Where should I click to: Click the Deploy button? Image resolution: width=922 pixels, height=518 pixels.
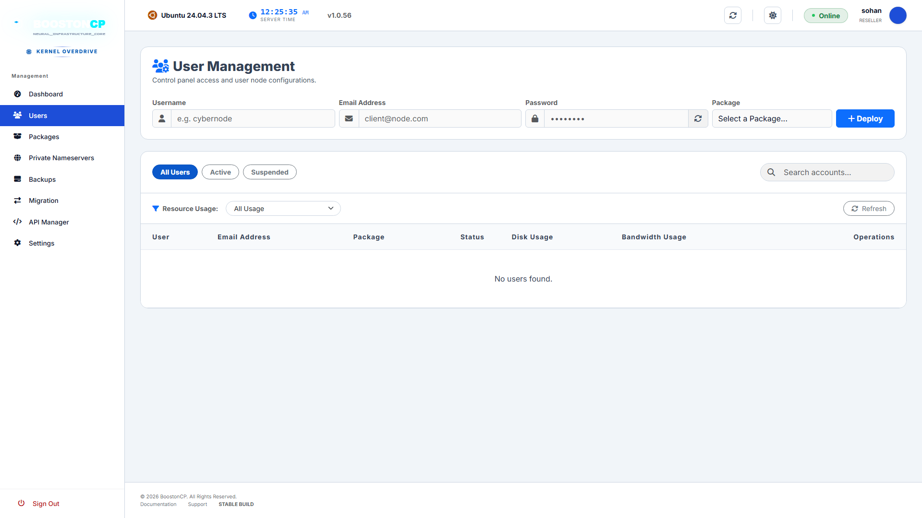pyautogui.click(x=865, y=118)
